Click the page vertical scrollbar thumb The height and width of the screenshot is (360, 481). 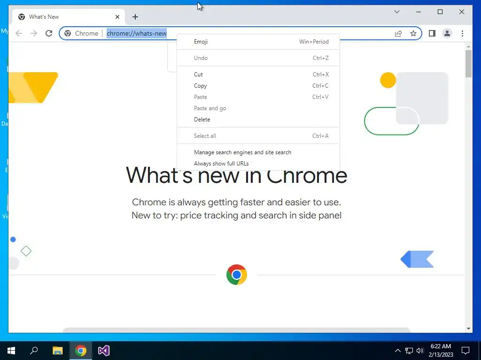tap(468, 64)
